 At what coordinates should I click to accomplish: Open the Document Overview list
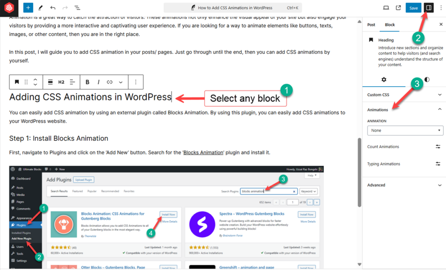(x=77, y=8)
